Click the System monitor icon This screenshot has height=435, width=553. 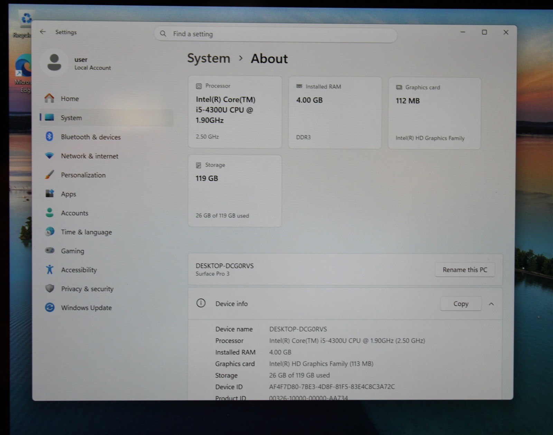click(49, 118)
